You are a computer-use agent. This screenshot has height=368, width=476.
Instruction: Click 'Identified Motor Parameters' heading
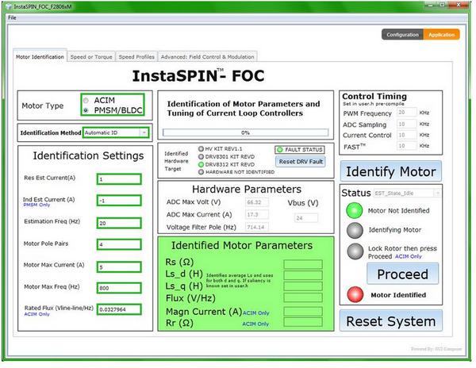pyautogui.click(x=242, y=245)
